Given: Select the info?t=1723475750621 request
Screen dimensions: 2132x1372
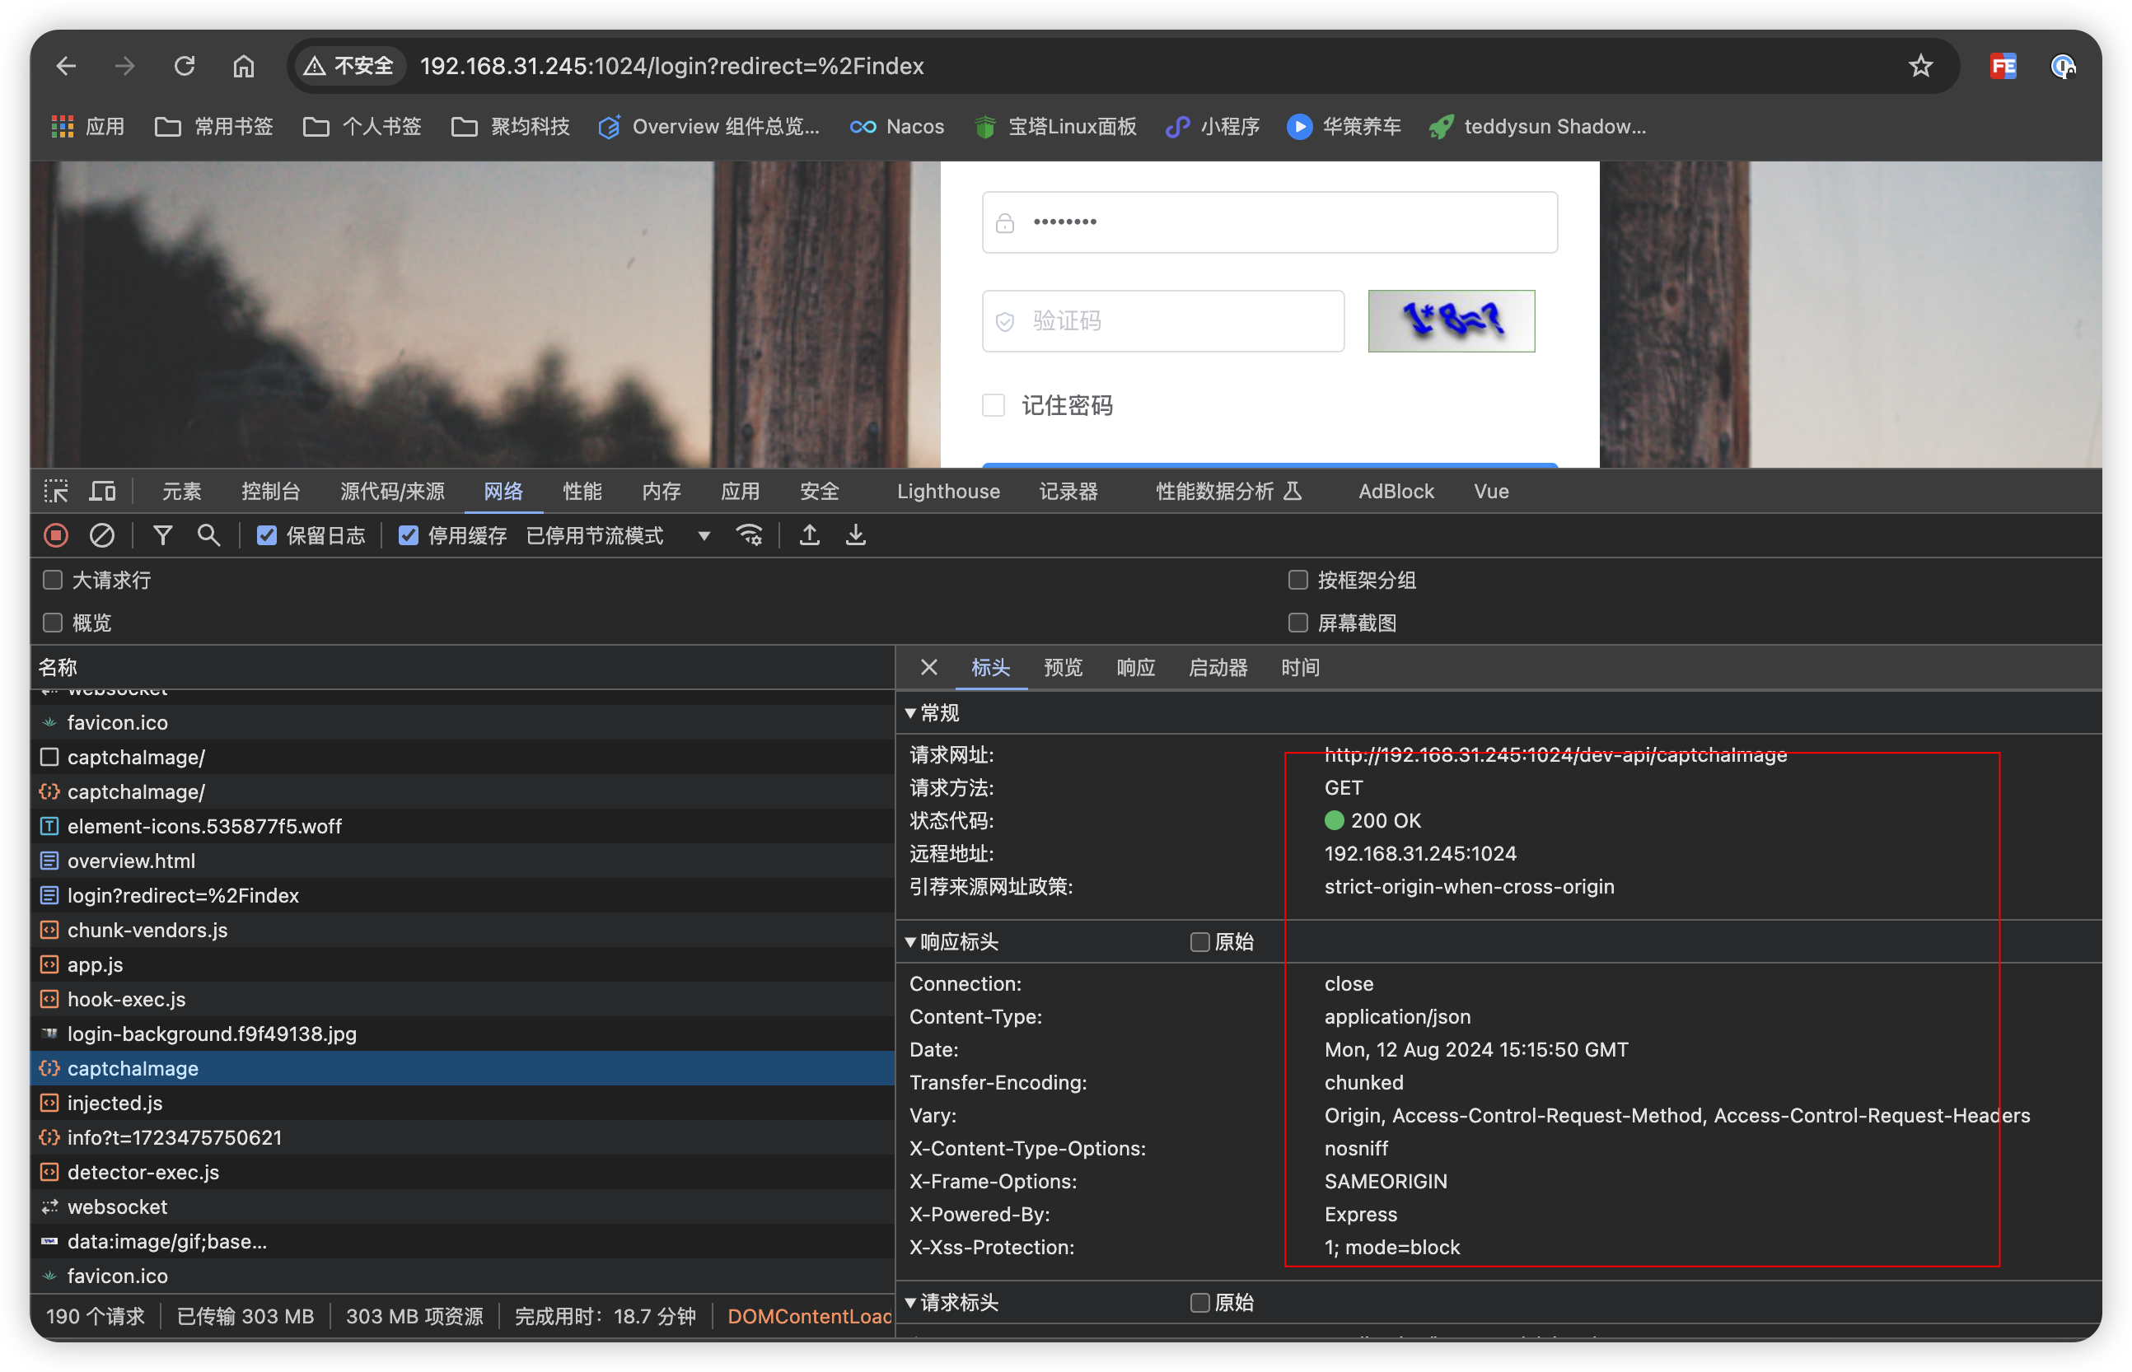Looking at the screenshot, I should coord(462,1137).
